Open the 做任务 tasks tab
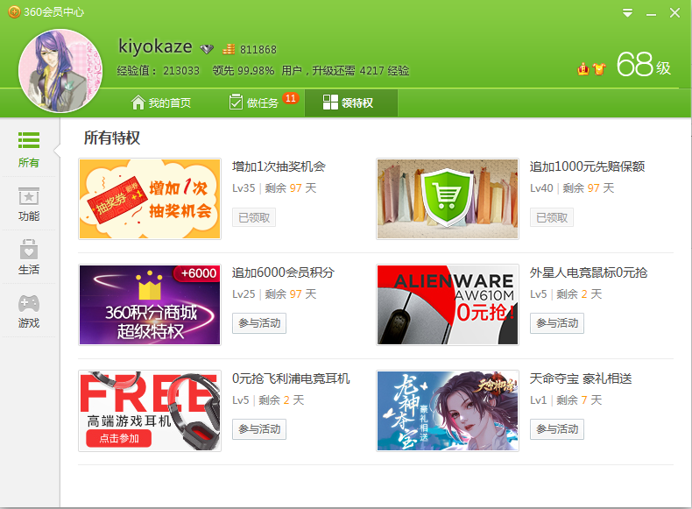The height and width of the screenshot is (509, 692). click(x=254, y=103)
